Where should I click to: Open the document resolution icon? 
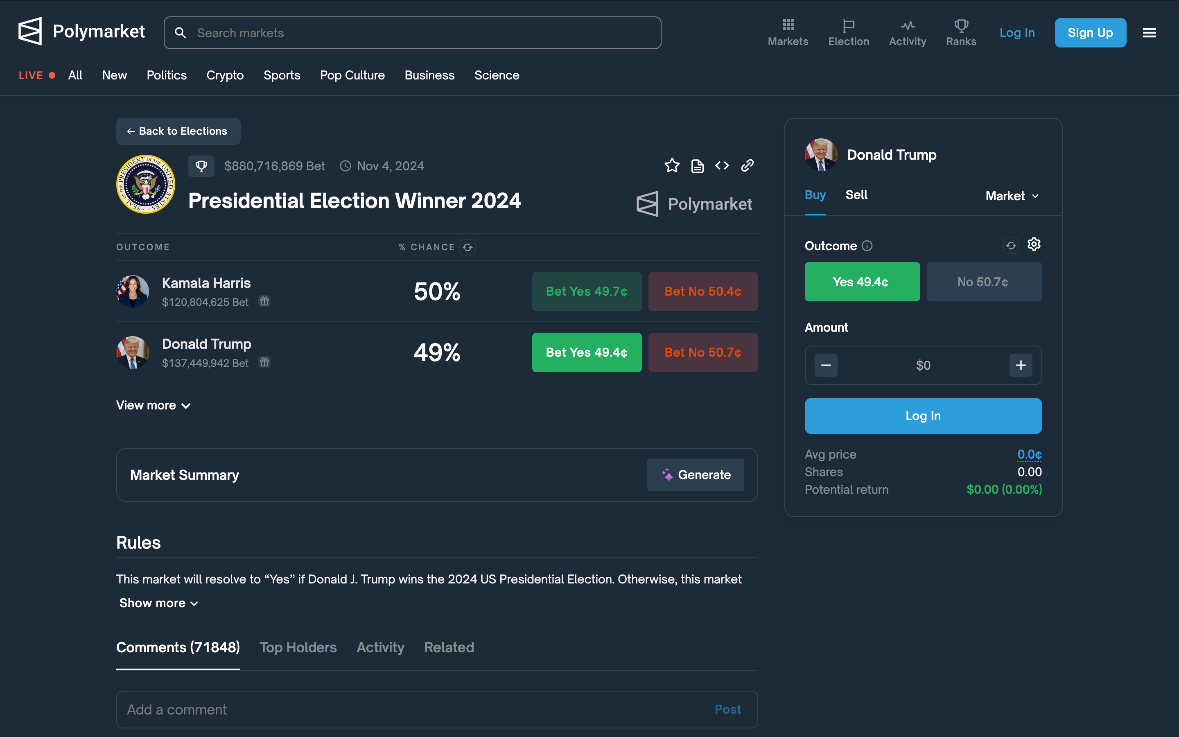coord(697,166)
